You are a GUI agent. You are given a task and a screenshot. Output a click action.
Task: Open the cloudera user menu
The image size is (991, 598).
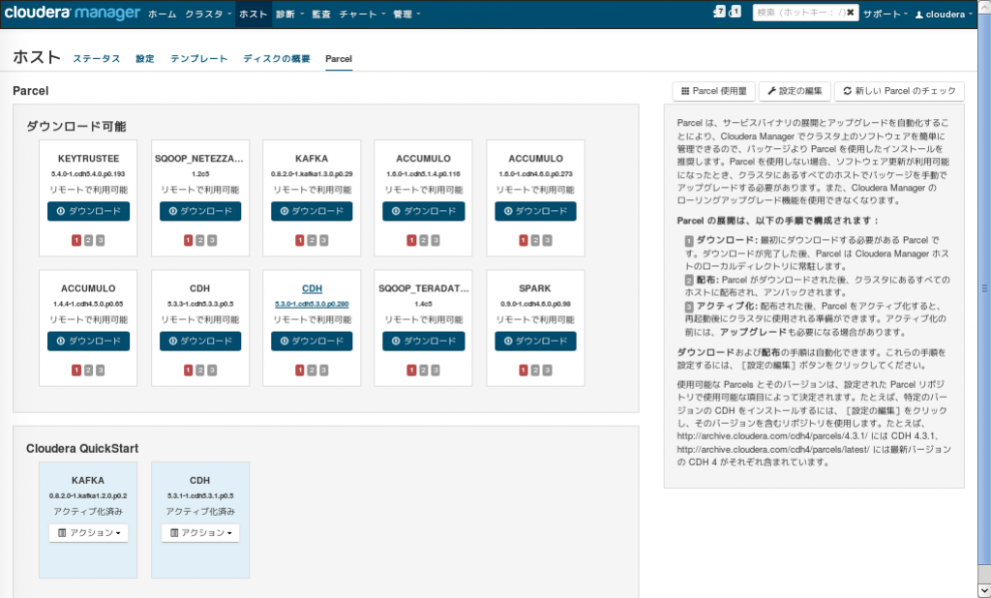point(944,14)
